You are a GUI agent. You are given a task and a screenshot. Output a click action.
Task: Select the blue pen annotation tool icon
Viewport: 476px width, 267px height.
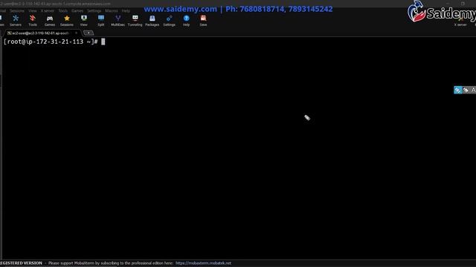458,90
